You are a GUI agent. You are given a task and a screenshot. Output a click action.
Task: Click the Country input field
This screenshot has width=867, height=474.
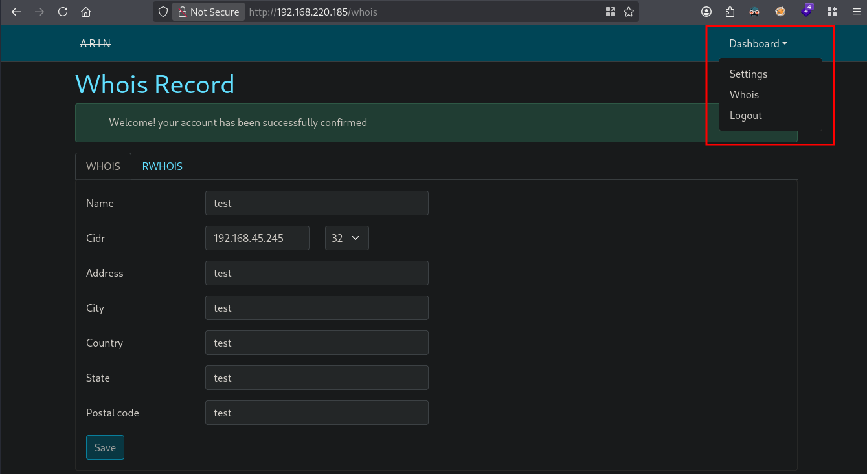click(x=317, y=343)
